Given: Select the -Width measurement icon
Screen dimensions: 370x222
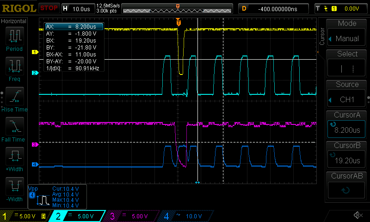Looking at the screenshot, I should pos(15,186).
